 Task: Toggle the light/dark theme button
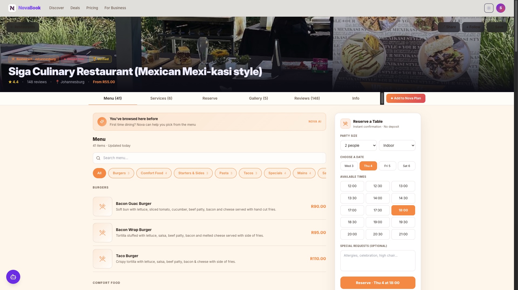pos(489,8)
